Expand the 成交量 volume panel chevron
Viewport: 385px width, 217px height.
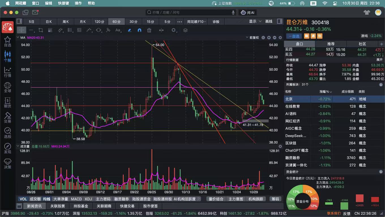(x=18, y=146)
